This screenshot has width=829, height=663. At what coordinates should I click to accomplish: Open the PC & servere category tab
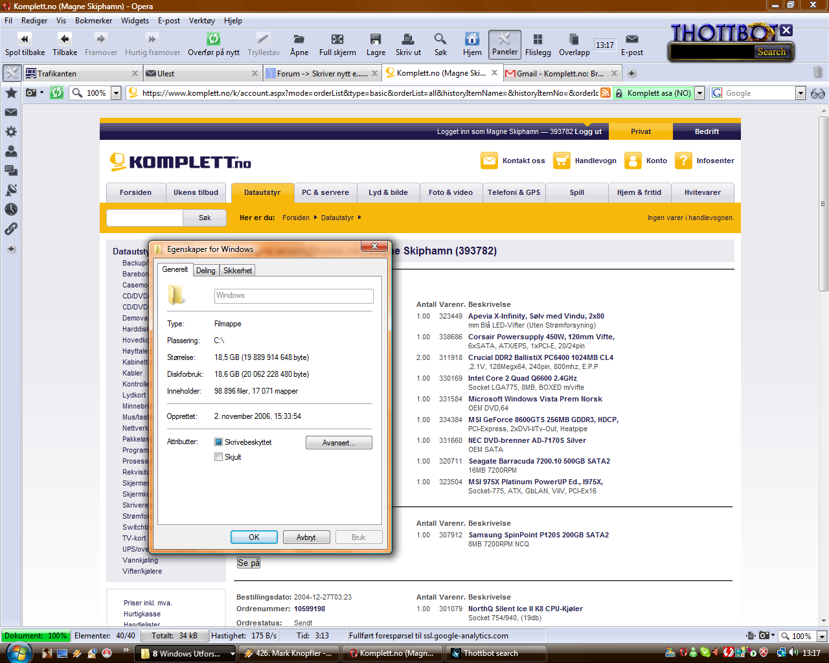[x=325, y=192]
